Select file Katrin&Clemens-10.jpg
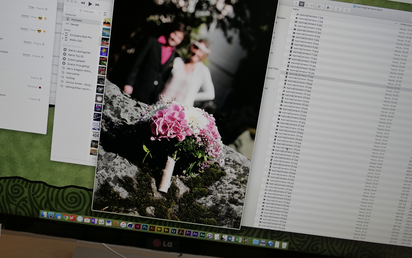412x258 pixels. [305, 50]
